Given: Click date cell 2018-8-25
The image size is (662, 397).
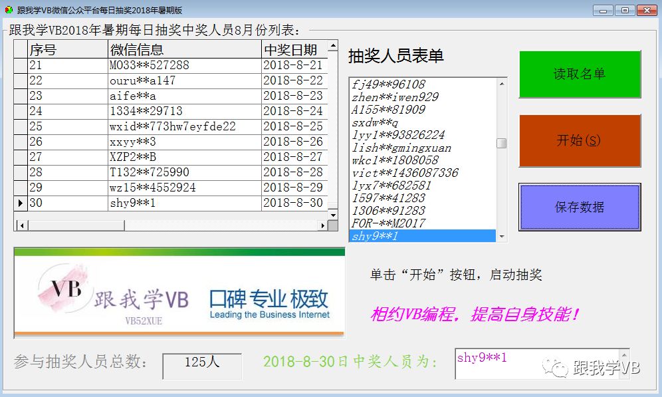Looking at the screenshot, I should pyautogui.click(x=294, y=126).
